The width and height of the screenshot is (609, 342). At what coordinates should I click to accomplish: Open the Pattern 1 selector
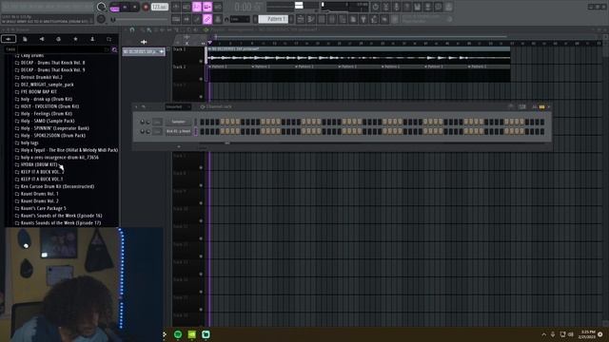click(273, 19)
